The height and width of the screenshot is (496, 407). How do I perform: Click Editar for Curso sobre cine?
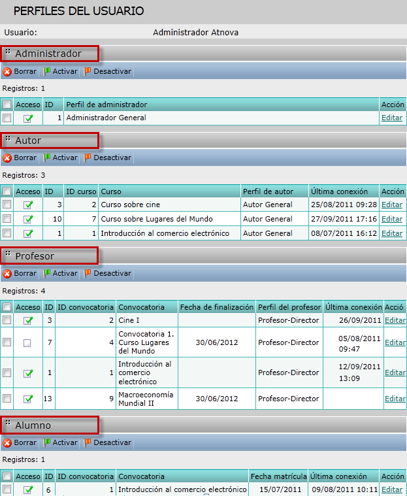[392, 205]
